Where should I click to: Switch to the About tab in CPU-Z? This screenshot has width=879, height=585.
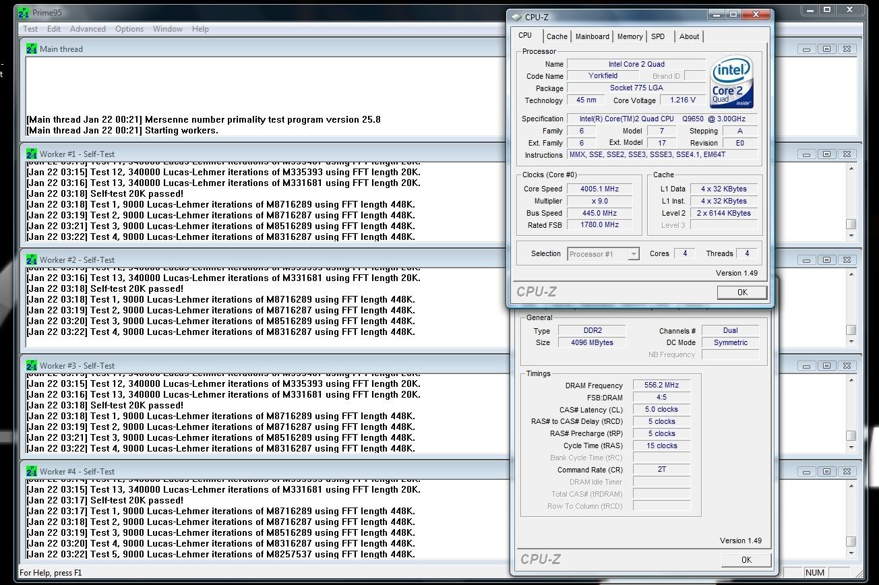[689, 36]
